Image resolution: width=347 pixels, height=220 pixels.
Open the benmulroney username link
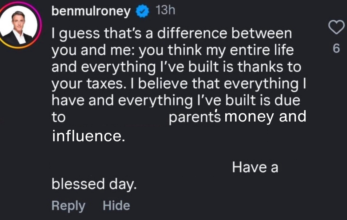(x=91, y=12)
